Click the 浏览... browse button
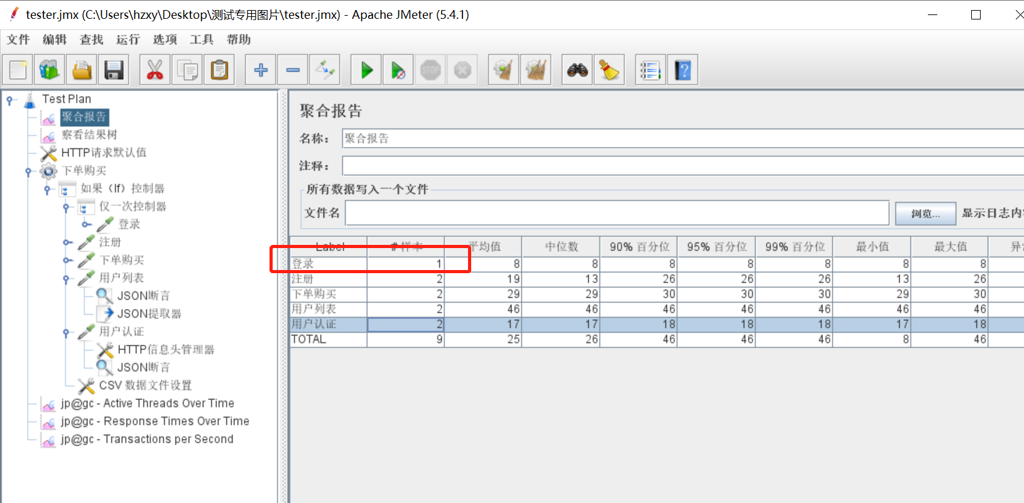1024x503 pixels. [925, 214]
